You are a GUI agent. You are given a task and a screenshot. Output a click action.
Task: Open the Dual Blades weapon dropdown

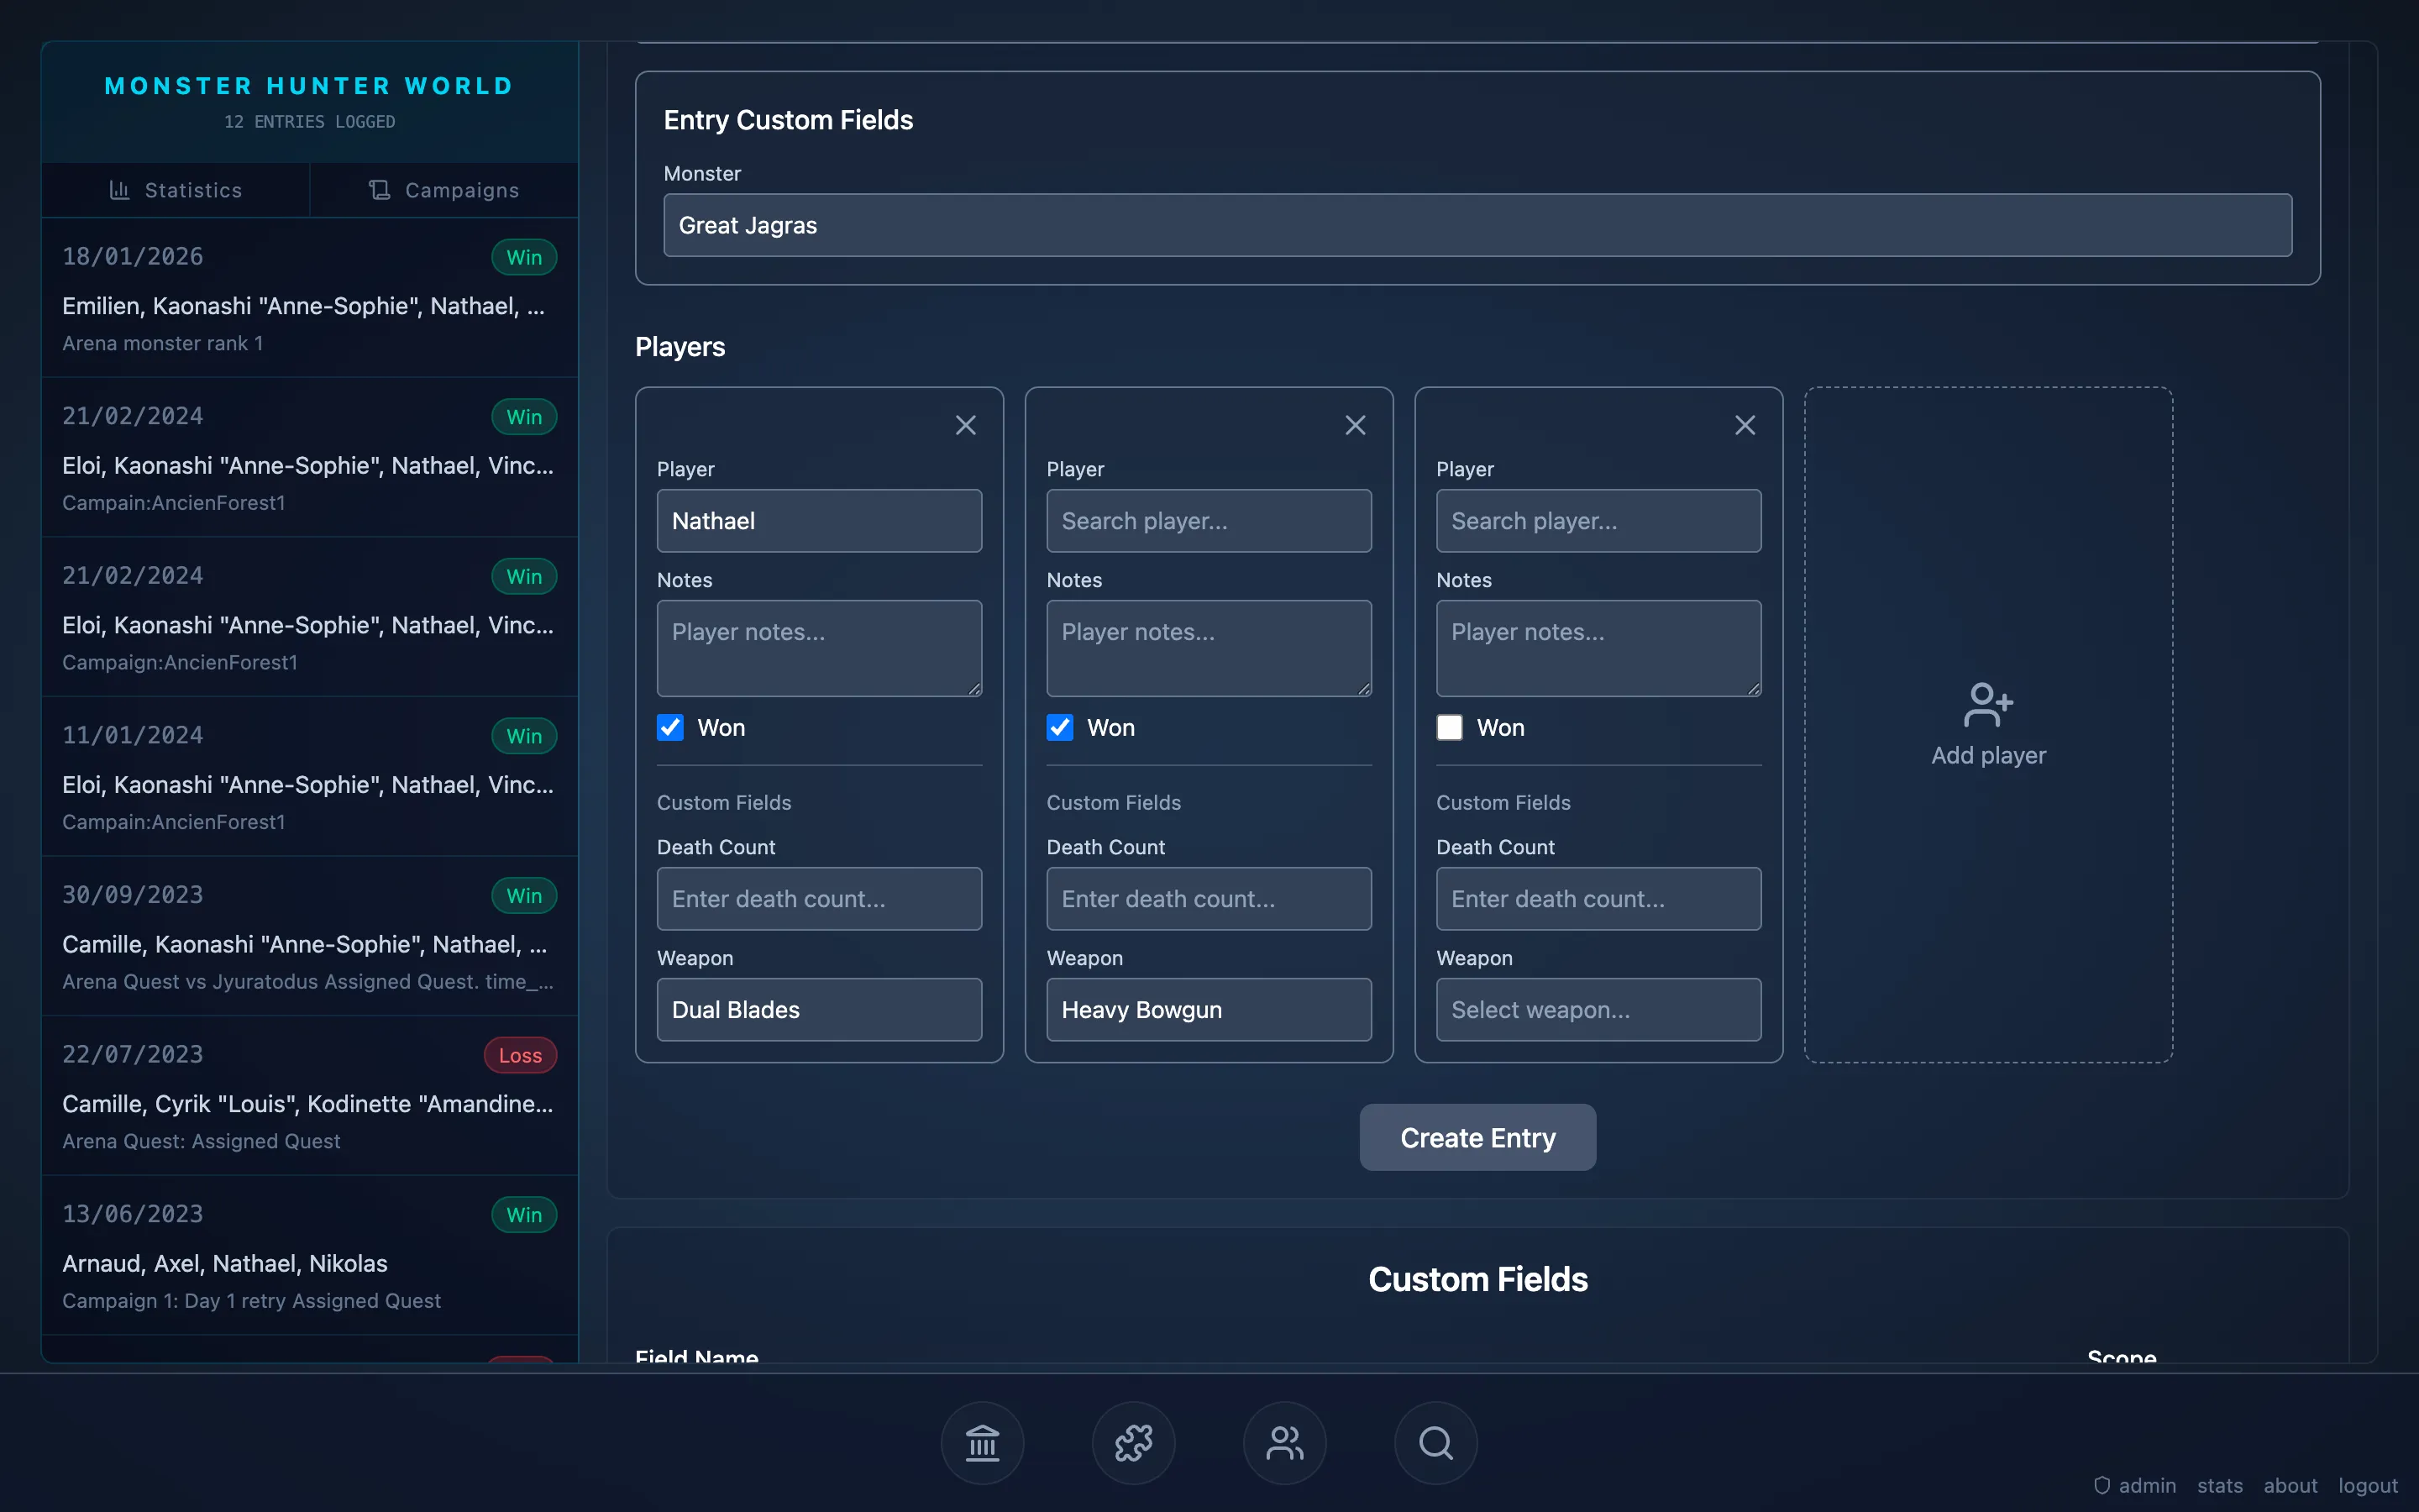820,1010
